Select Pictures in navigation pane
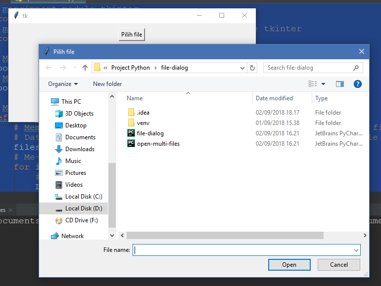Screen dimensions: 381x286 pyautogui.click(x=76, y=173)
